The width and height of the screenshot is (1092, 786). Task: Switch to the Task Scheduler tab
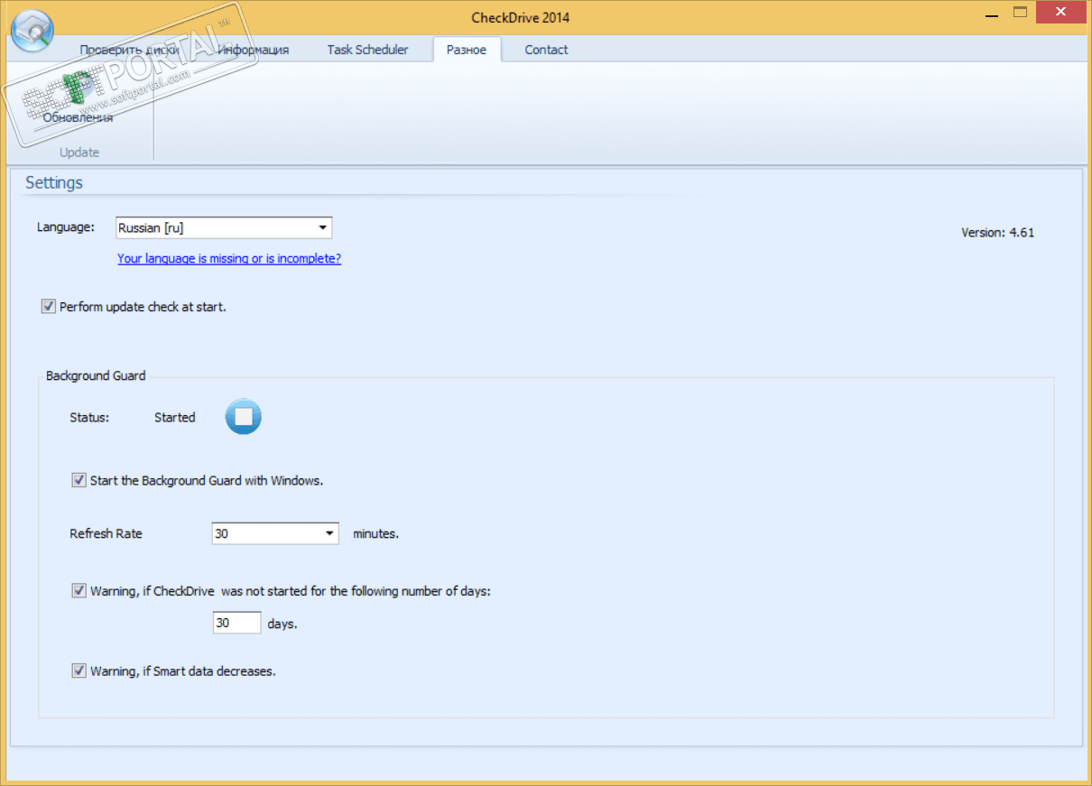pos(367,50)
